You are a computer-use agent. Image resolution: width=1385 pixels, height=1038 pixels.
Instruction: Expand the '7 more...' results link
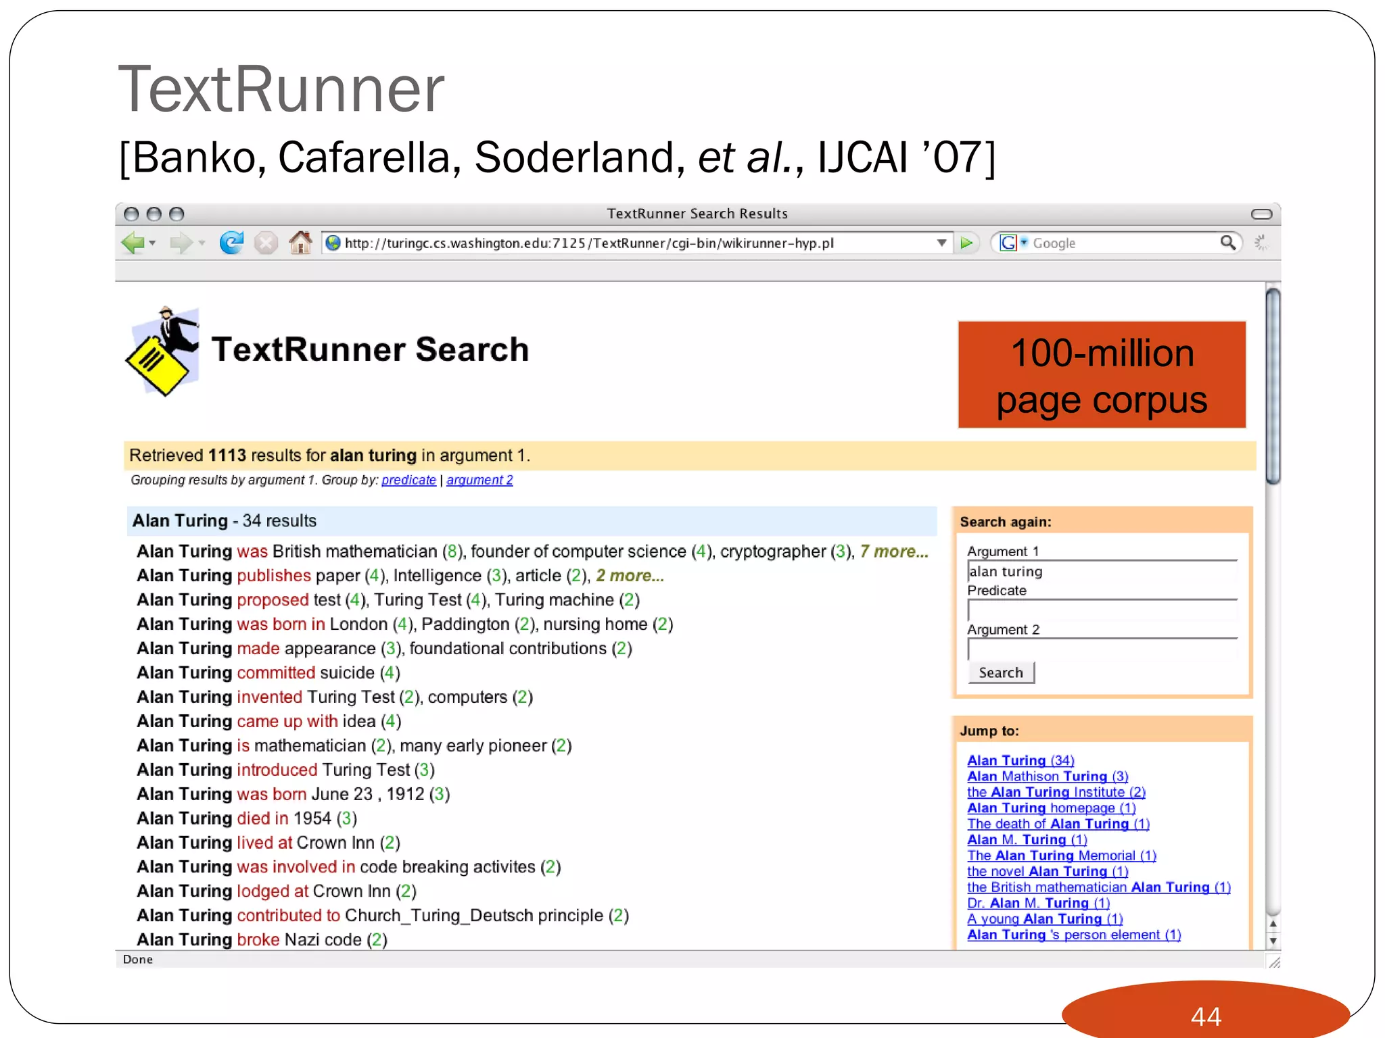coord(894,551)
